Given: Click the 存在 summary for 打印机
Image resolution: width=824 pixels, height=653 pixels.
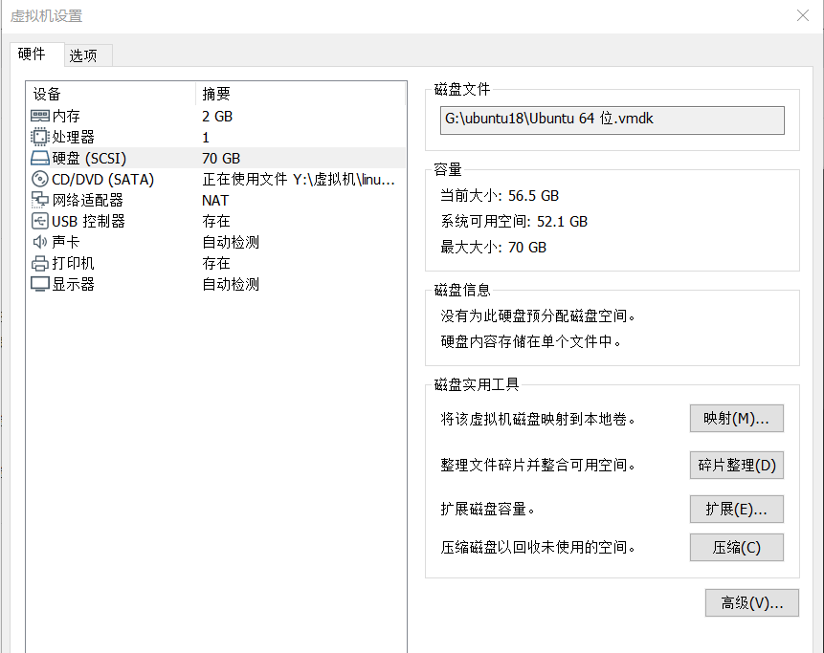Looking at the screenshot, I should point(216,263).
